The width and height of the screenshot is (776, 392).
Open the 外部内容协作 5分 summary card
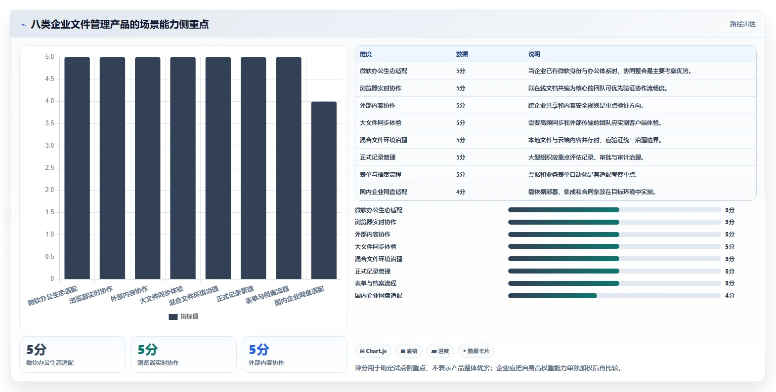pos(295,354)
